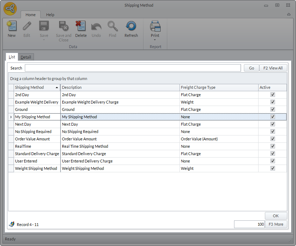The image size is (296, 246).
Task: Click the Edit pencil icon
Action: tap(27, 27)
